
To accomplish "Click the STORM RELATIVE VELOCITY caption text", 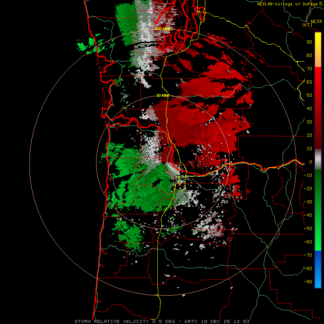I will pos(112,321).
